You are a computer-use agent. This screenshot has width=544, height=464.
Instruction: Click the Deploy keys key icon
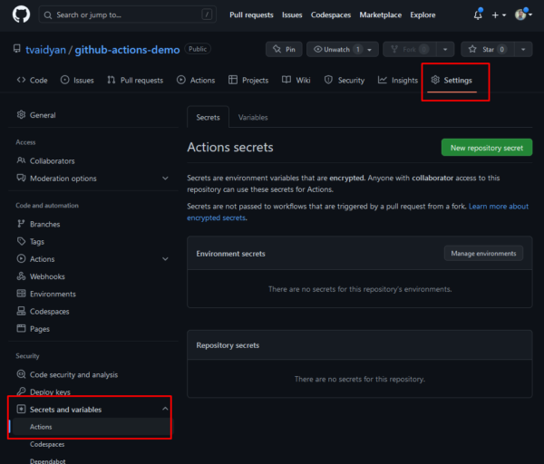[21, 391]
